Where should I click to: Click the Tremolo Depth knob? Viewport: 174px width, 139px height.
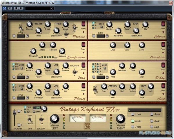(x=66, y=24)
